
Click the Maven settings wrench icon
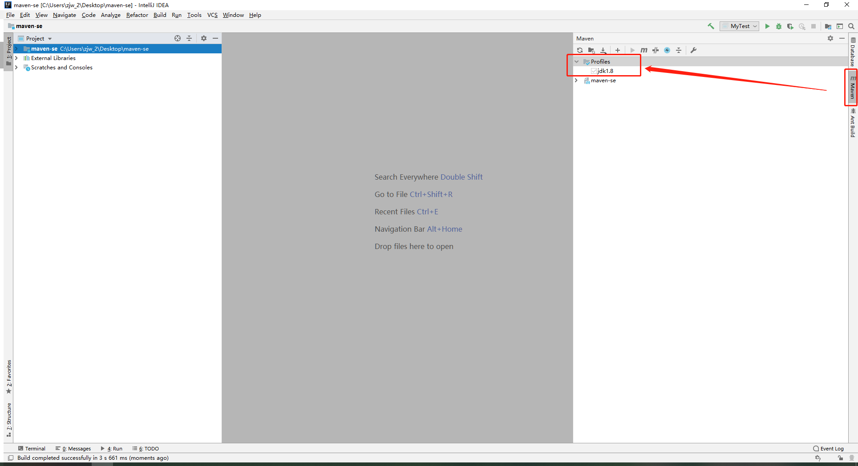693,50
